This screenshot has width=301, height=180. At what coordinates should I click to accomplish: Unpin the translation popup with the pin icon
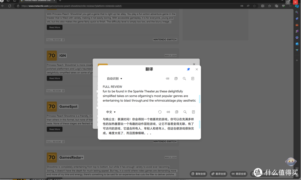point(188,69)
